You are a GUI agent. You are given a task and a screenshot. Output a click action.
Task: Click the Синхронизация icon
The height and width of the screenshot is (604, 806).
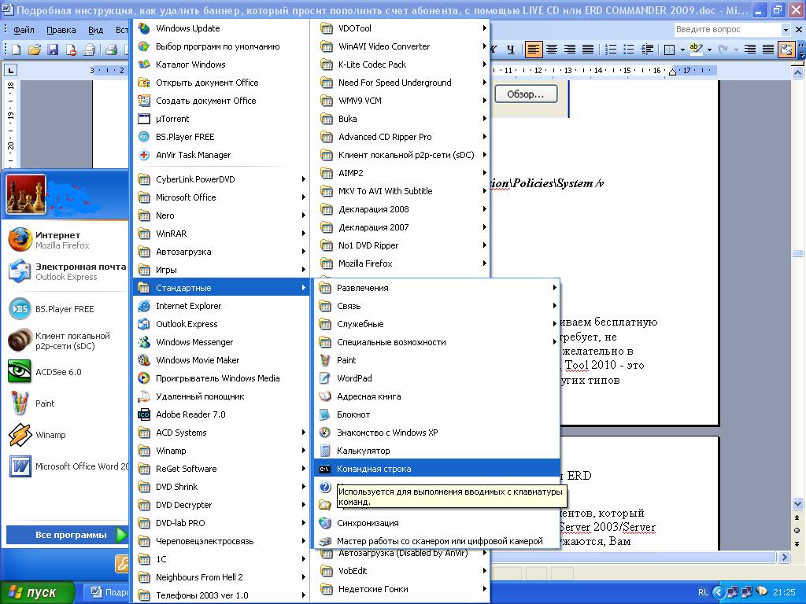325,523
